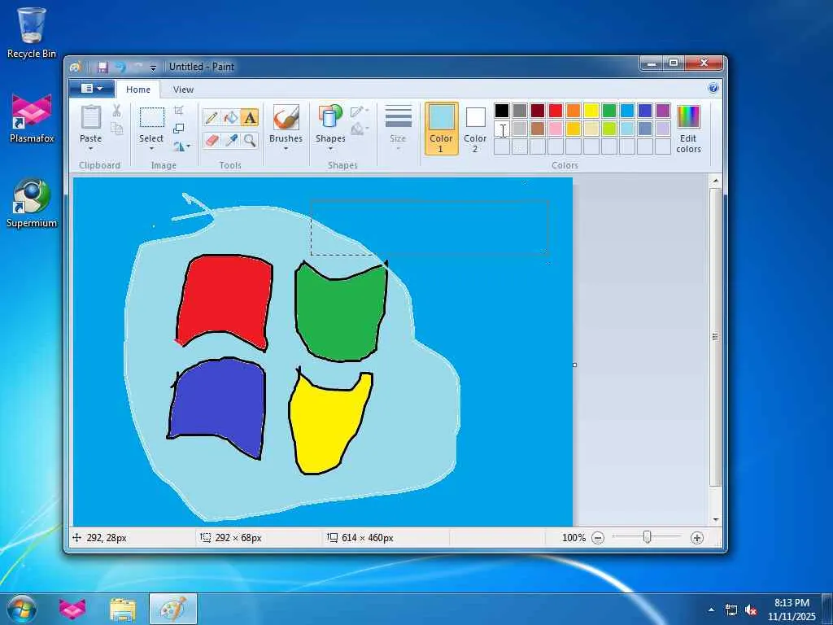Open the Paint application menu button

coord(91,89)
